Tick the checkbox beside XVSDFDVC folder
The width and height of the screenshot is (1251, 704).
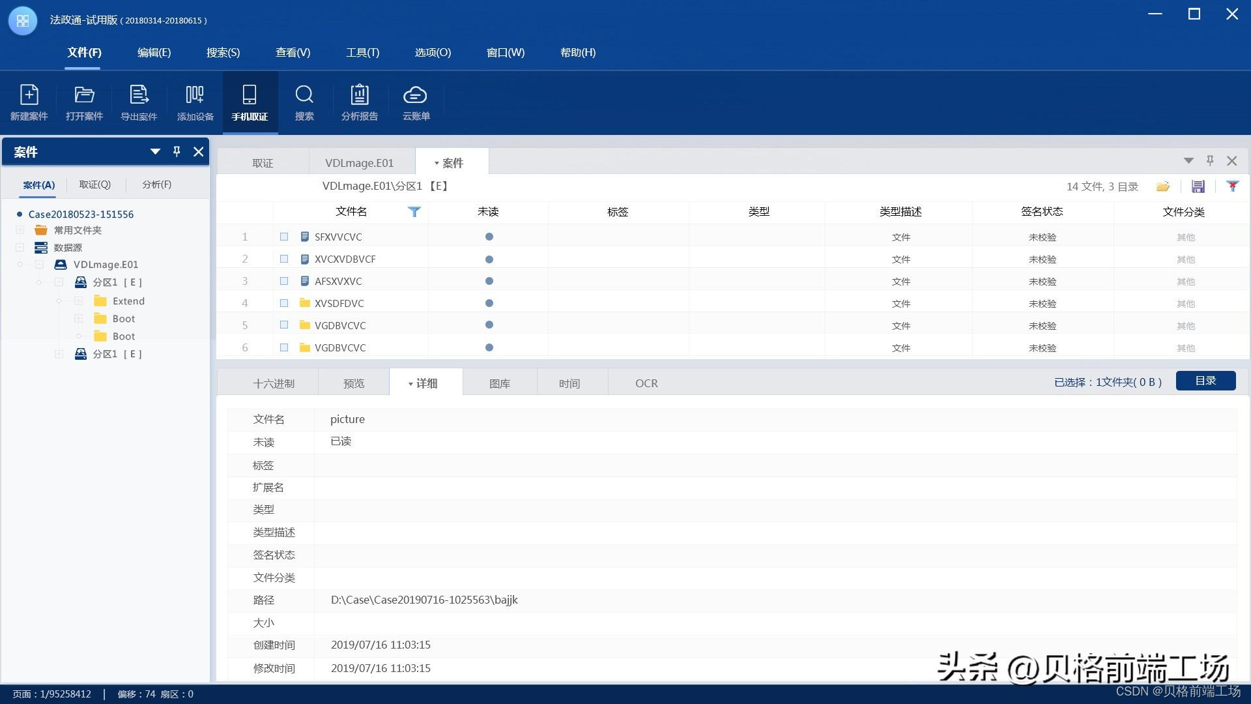tap(284, 303)
